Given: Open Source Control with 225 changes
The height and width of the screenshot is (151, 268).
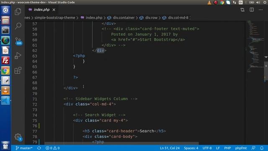Looking at the screenshot, I should point(18,41).
